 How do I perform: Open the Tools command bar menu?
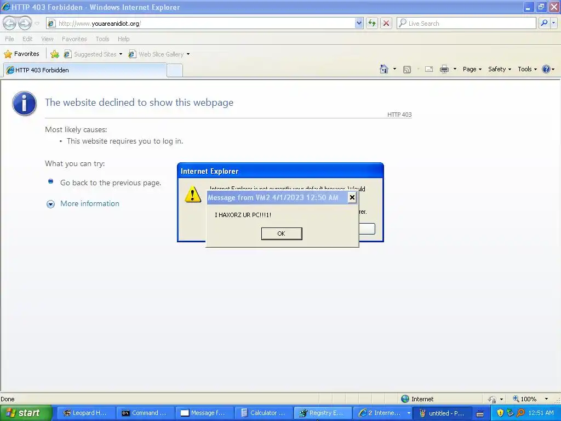click(x=528, y=69)
